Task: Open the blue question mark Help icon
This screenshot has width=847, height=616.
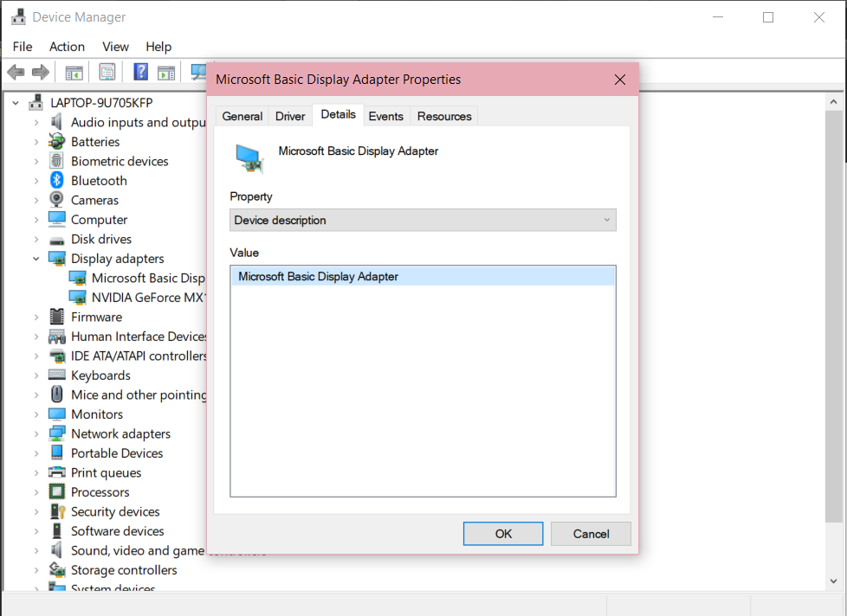Action: coord(140,72)
